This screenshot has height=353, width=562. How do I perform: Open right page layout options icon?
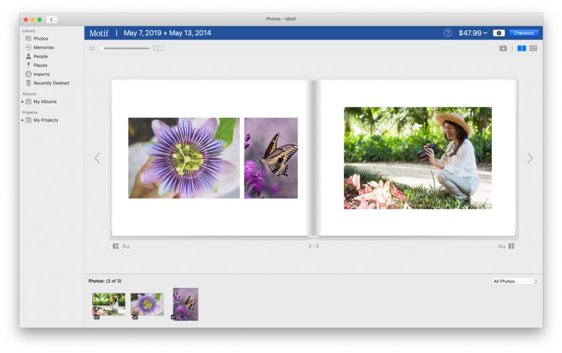tap(512, 246)
